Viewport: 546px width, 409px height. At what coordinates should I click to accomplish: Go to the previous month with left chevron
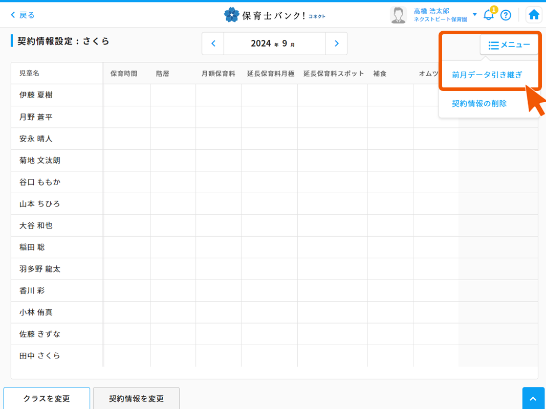click(212, 43)
